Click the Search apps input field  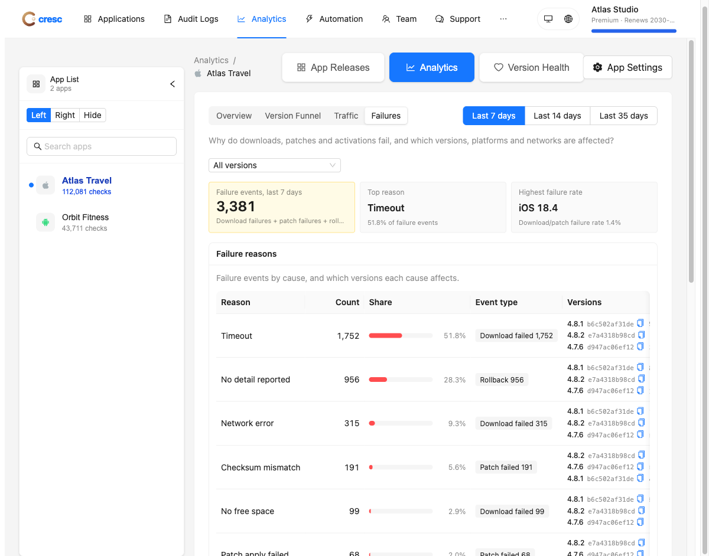point(102,146)
